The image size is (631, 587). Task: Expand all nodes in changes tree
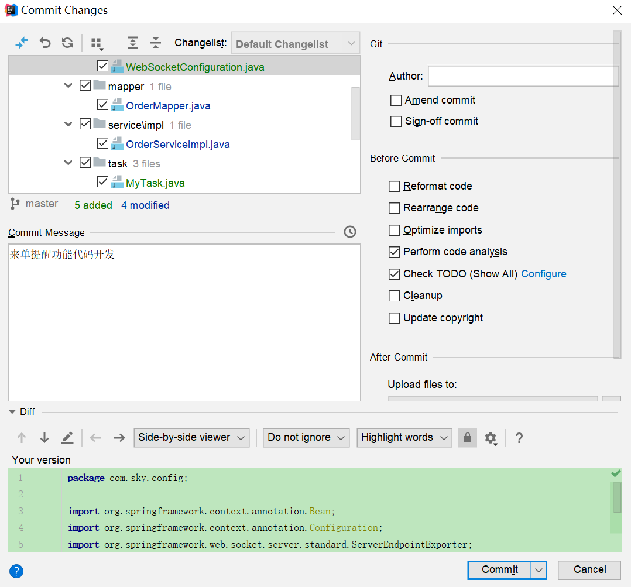point(133,43)
